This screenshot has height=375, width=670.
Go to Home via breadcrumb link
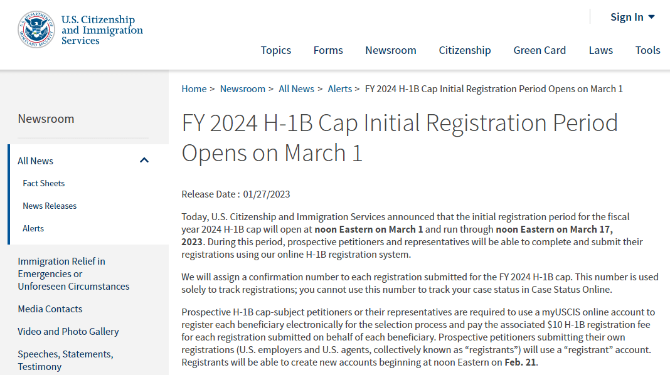pyautogui.click(x=194, y=88)
